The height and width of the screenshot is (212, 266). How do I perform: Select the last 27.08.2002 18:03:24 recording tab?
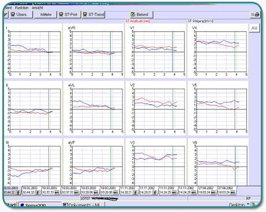tap(227, 190)
